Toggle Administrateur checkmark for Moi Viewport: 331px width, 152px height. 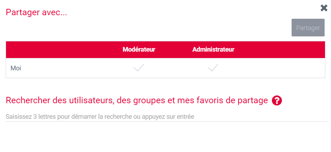(x=213, y=68)
